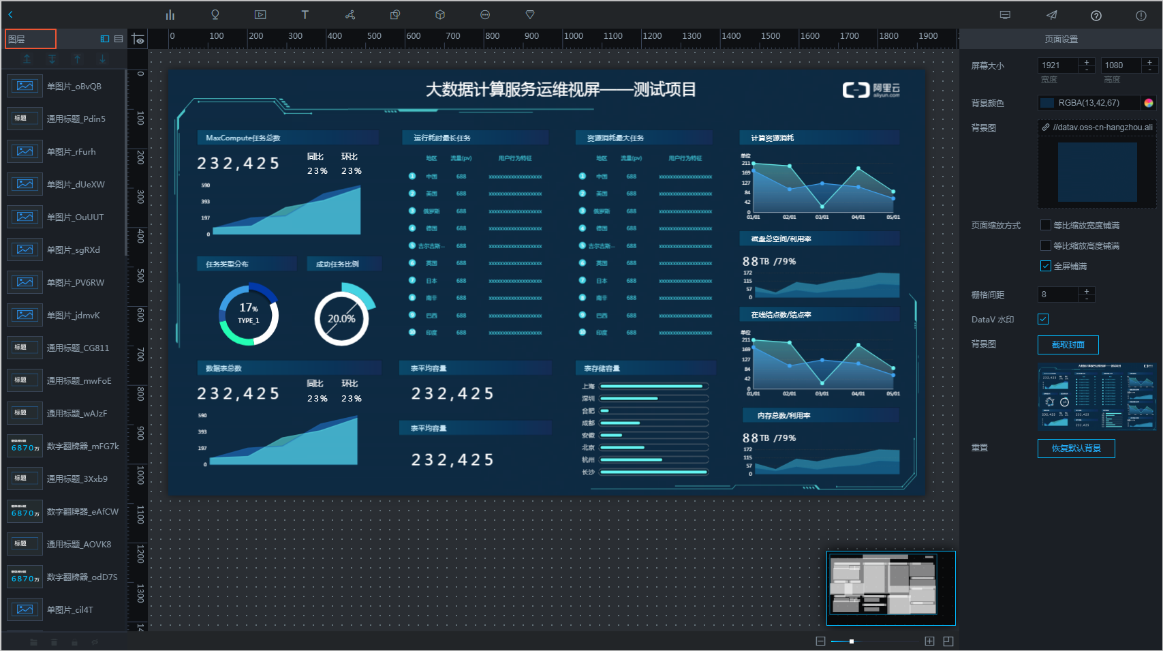Toggle ruler guide line visibility
The height and width of the screenshot is (651, 1163).
tap(138, 40)
